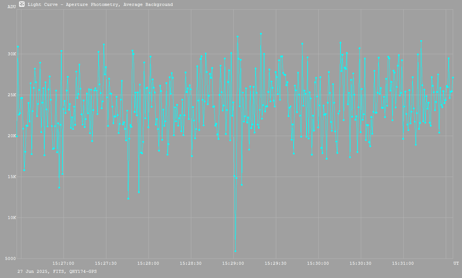The image size is (462, 278).
Task: Click the date and camera info footer
Action: pos(57,272)
